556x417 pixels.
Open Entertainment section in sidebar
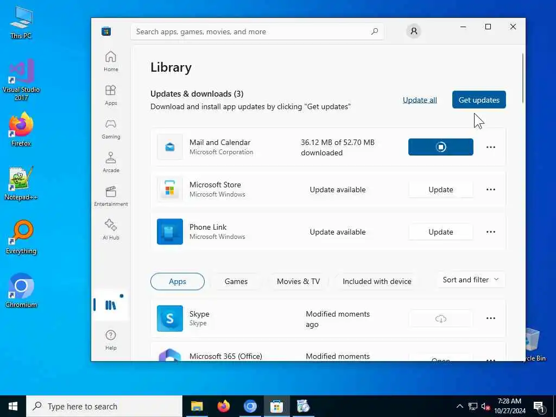pyautogui.click(x=111, y=196)
